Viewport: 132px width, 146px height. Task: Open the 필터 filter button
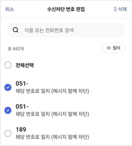114,48
